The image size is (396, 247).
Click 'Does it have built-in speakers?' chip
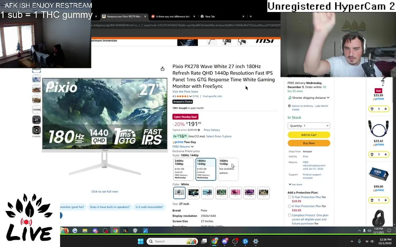pyautogui.click(x=110, y=207)
